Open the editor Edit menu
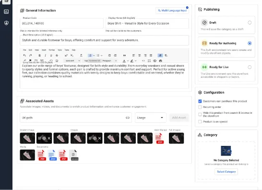Viewport: 262px width, 190px height. pos(30,50)
